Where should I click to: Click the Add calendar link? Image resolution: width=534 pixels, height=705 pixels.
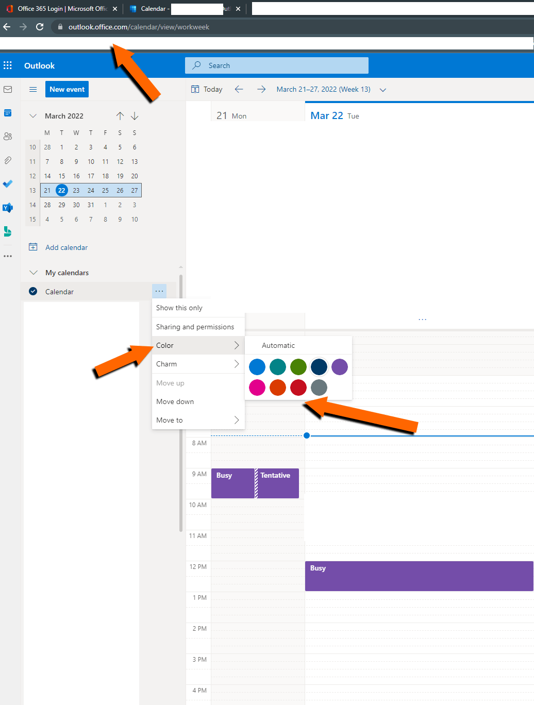click(66, 247)
